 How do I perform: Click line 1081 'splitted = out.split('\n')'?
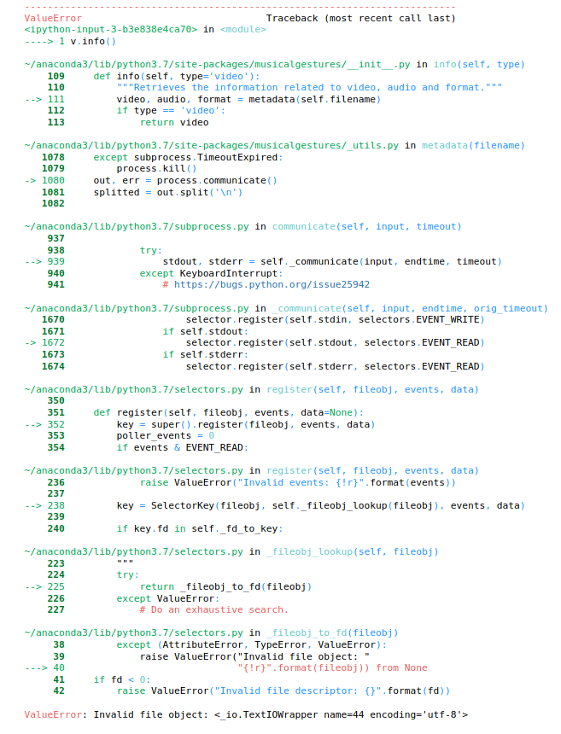point(168,192)
